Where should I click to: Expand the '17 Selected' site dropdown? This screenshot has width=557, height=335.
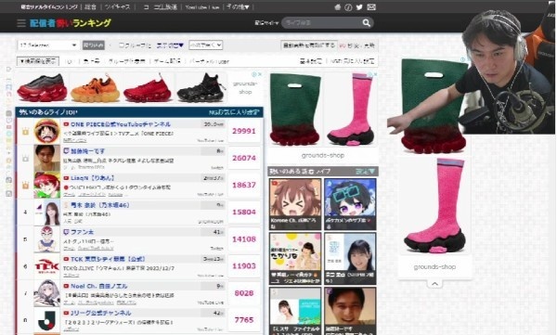[x=48, y=45]
